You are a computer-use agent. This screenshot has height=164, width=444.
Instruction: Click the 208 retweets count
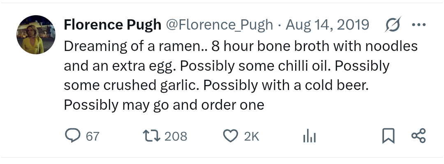(176, 136)
